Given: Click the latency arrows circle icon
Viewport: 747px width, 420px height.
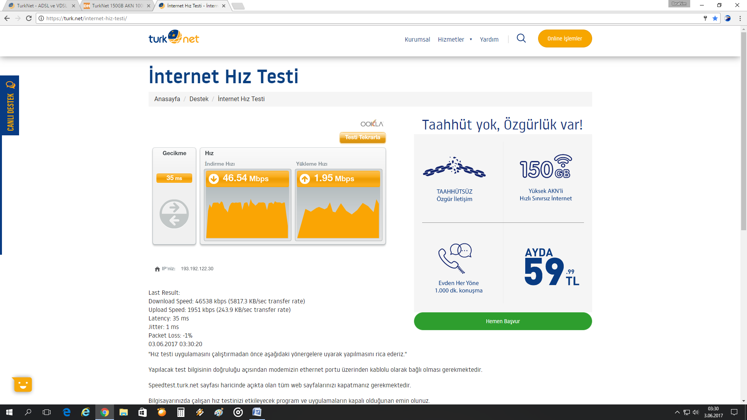Looking at the screenshot, I should (174, 214).
